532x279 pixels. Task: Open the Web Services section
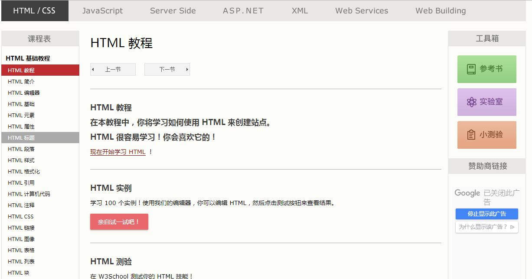[361, 11]
